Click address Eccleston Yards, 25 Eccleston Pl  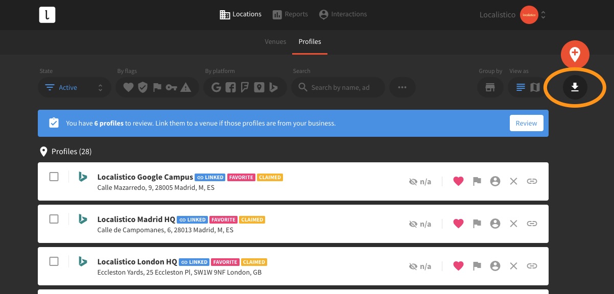click(179, 273)
